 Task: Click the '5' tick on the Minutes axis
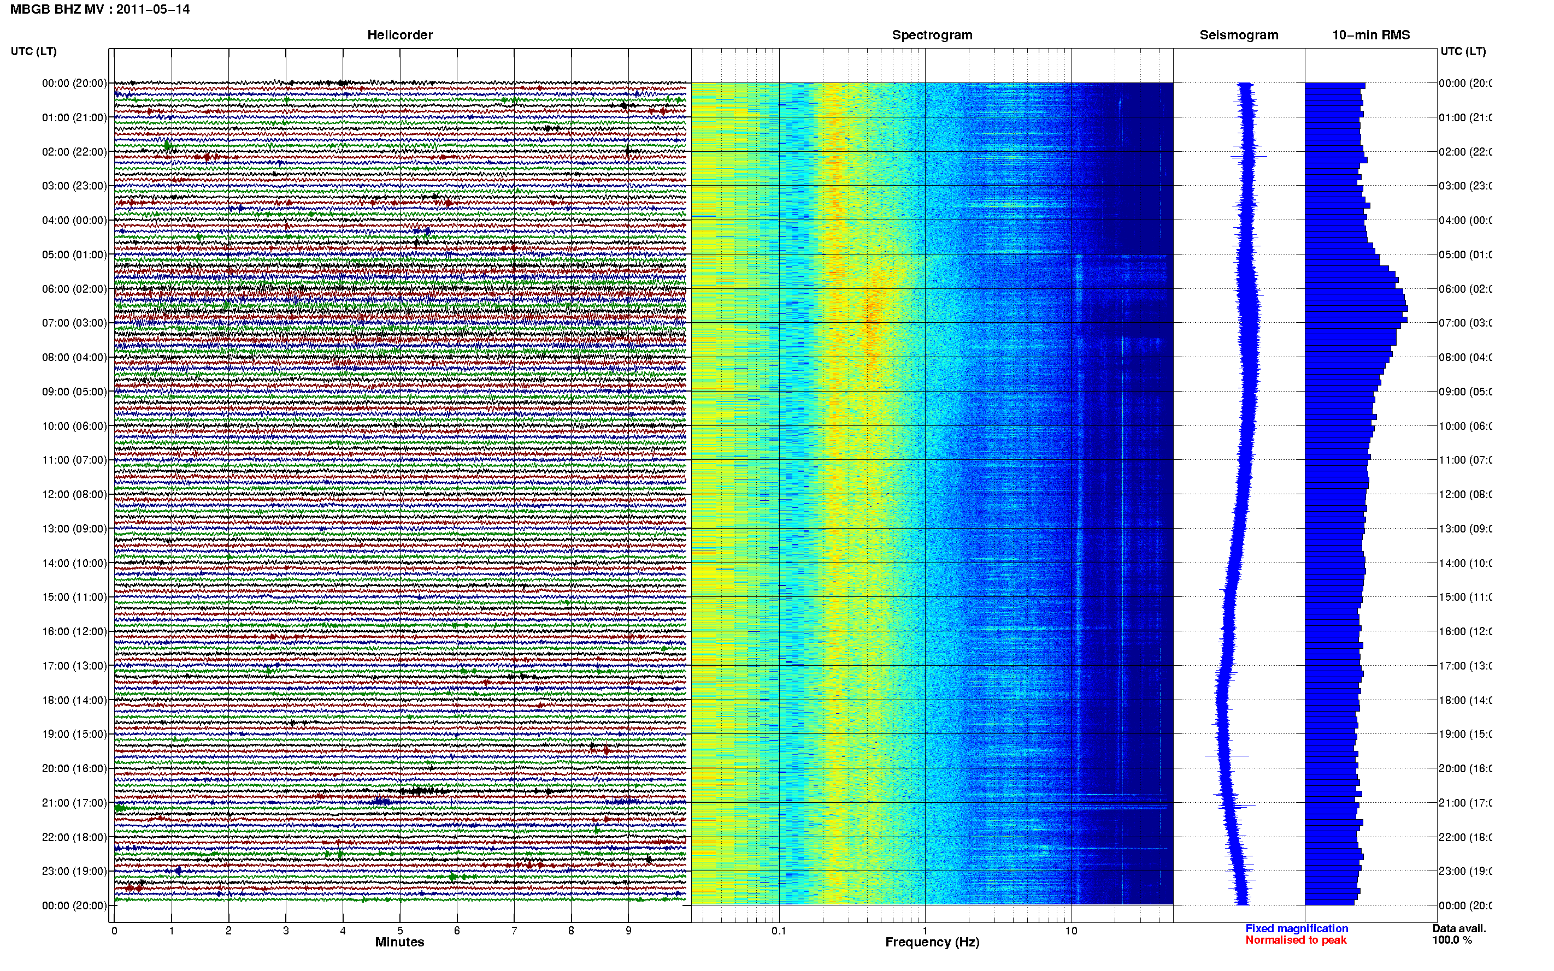[x=400, y=931]
